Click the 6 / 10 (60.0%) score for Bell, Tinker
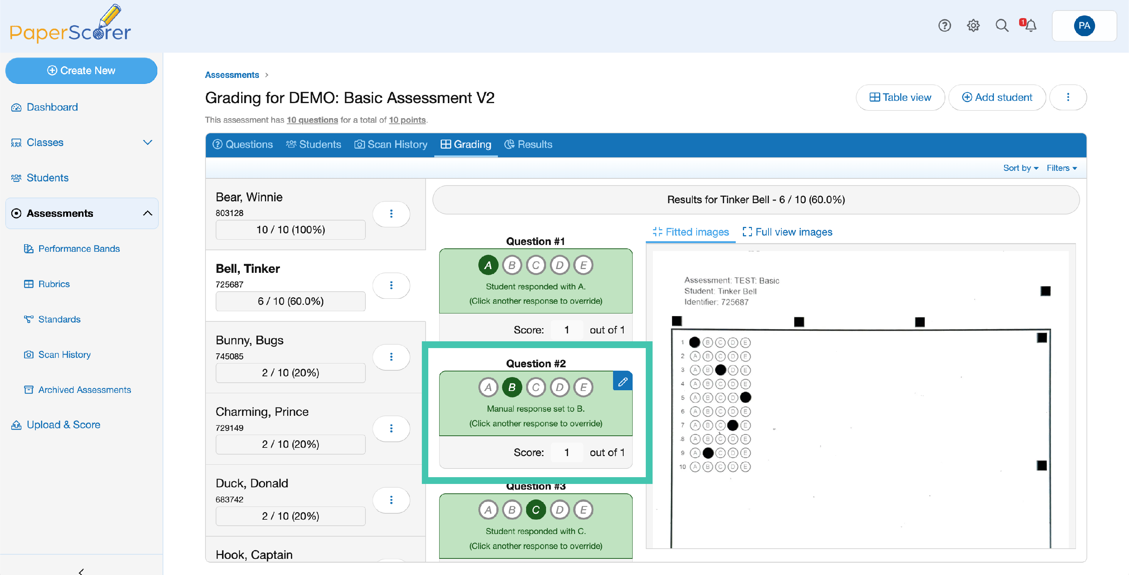Viewport: 1129px width, 575px height. click(x=290, y=301)
